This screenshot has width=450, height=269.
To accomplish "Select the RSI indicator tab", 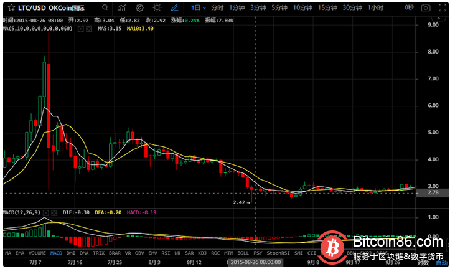I will pos(166,253).
